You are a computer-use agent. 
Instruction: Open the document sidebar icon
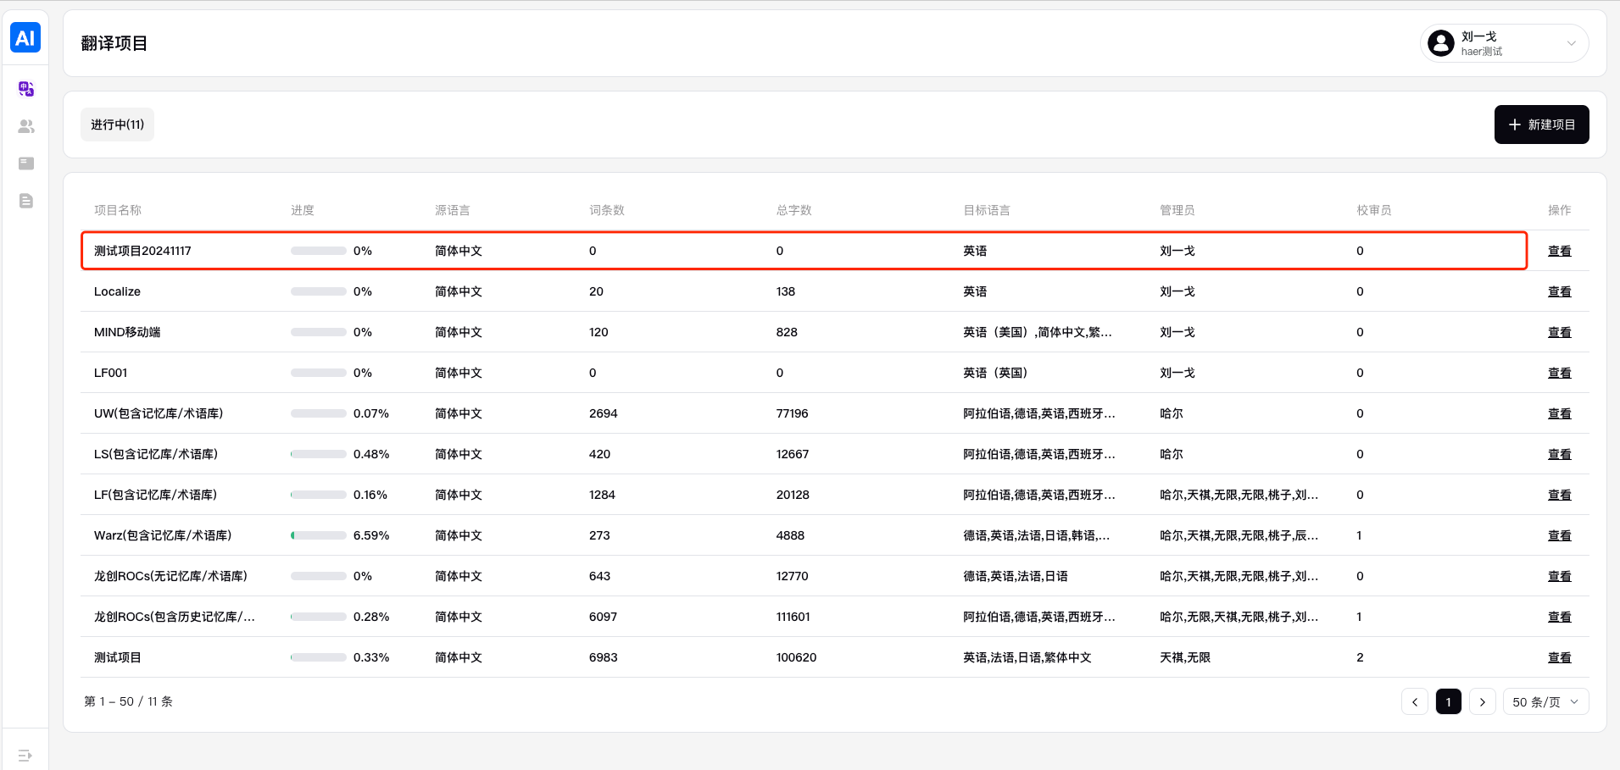(x=26, y=201)
